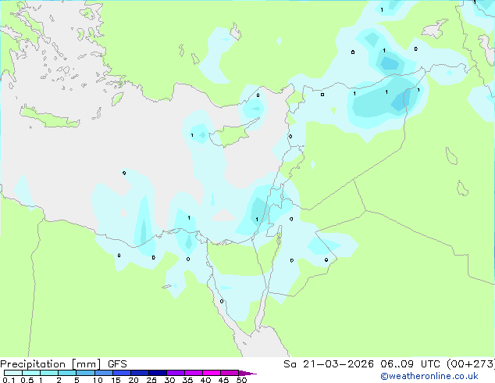The width and height of the screenshot is (495, 383).
Task: Click the 0.5–1 mm legend swatch
Action: pos(31,373)
